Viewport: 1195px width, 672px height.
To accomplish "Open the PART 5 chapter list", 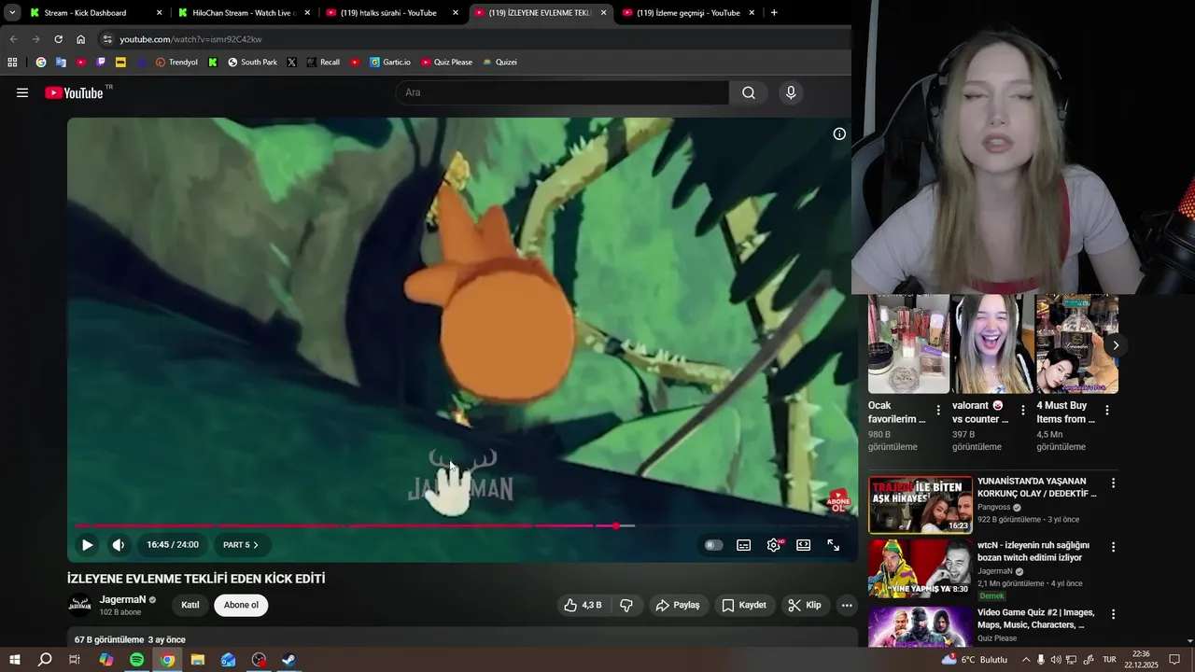I will coord(241,545).
